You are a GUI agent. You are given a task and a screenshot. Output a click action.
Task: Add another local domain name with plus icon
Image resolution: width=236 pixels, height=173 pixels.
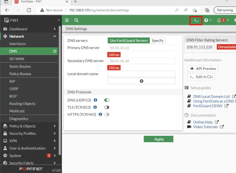[x=141, y=81]
